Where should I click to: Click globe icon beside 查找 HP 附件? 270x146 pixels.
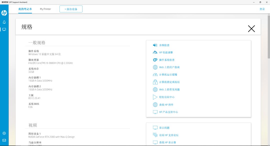tap(155, 105)
